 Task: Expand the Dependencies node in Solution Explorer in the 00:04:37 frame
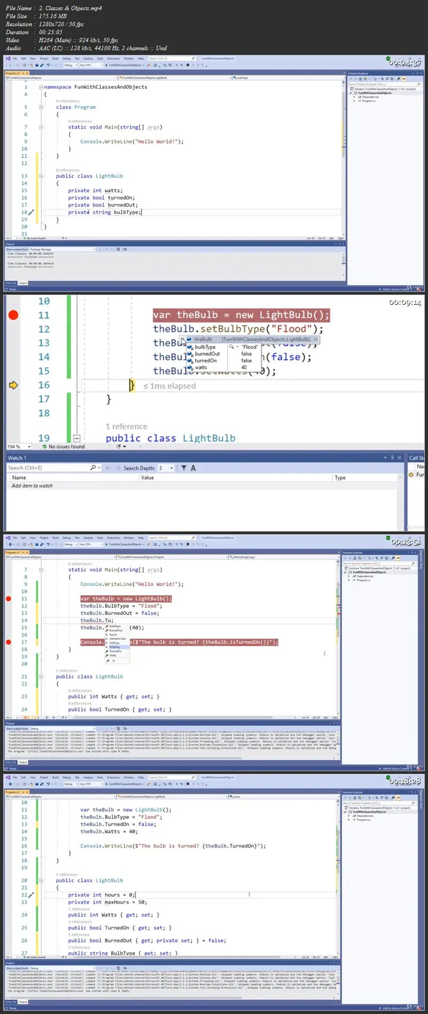pyautogui.click(x=354, y=97)
